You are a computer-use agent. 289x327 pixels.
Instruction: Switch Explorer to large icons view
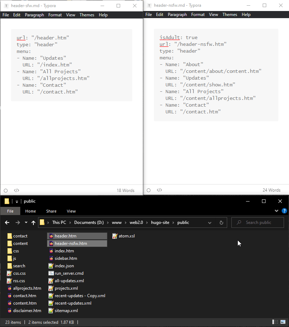click(x=283, y=322)
